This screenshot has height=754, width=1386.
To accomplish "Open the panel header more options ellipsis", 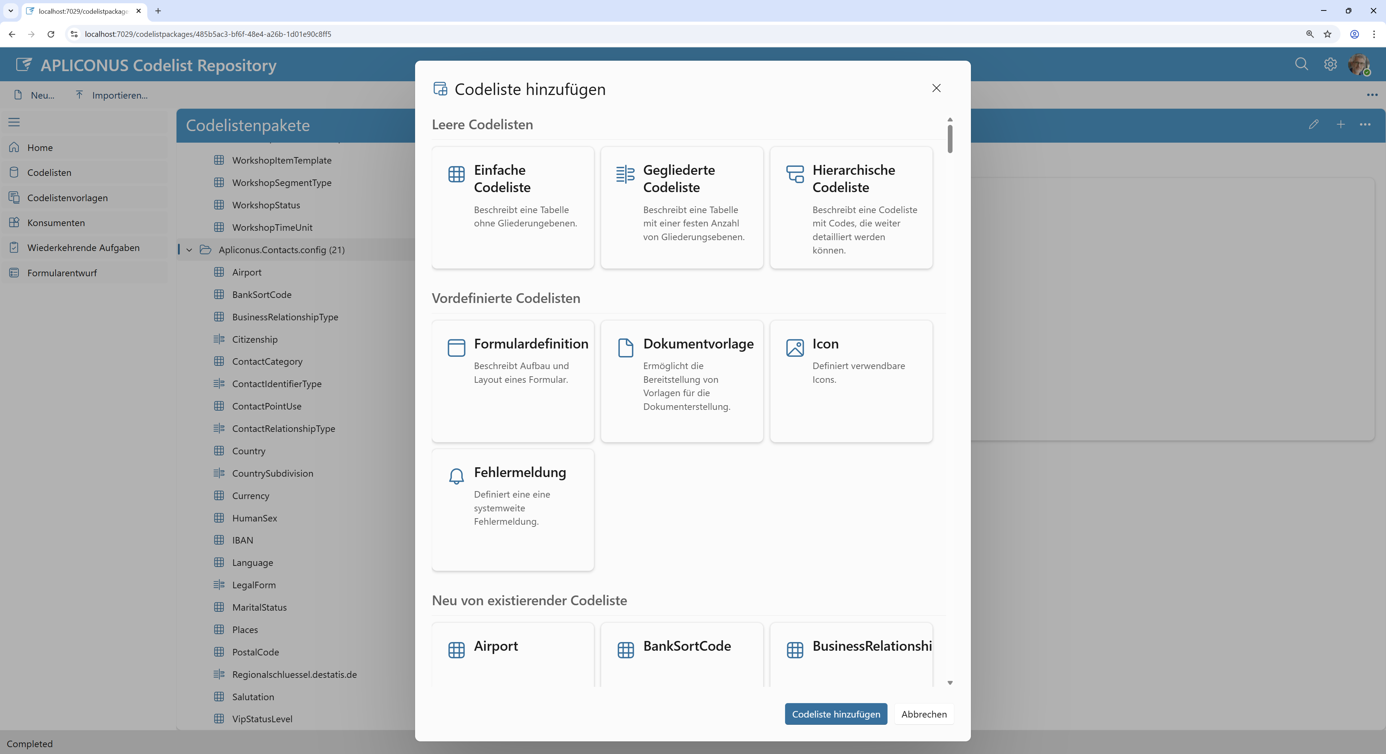I will click(x=1365, y=124).
